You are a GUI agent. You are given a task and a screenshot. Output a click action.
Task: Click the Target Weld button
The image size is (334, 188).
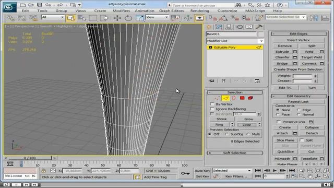pyautogui.click(x=312, y=57)
